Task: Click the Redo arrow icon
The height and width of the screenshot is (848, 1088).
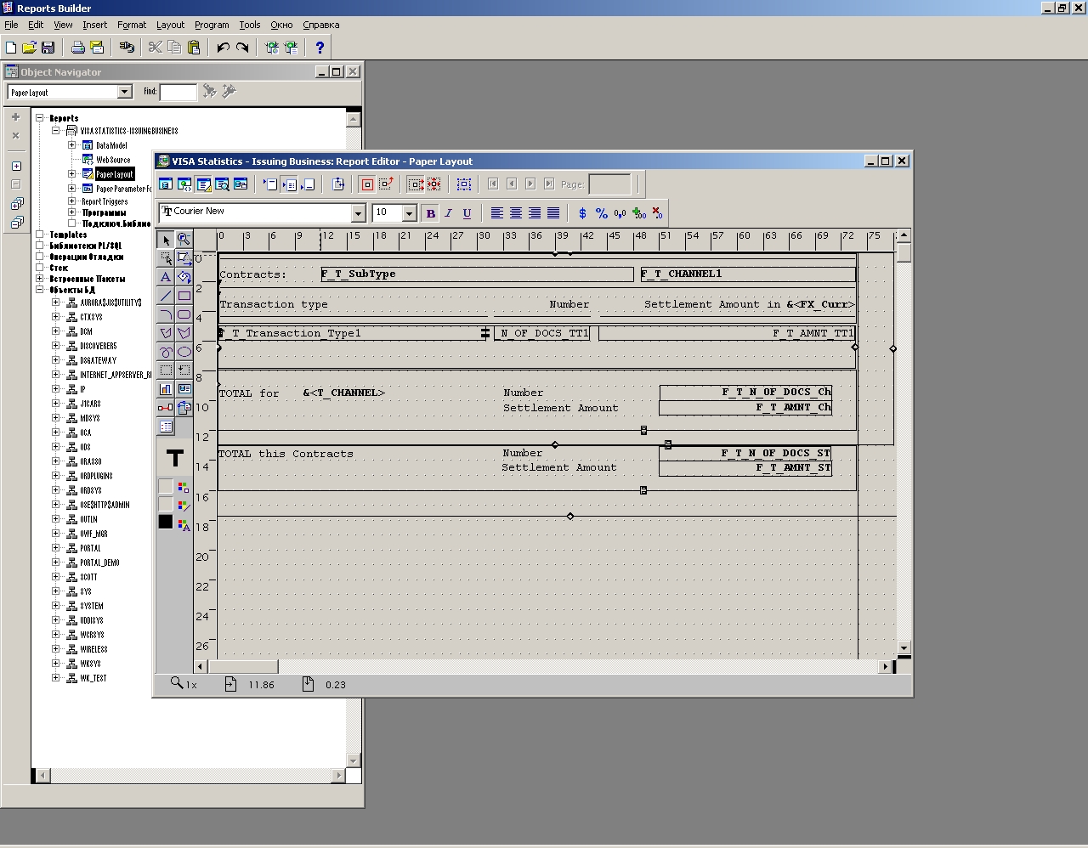Action: 242,48
